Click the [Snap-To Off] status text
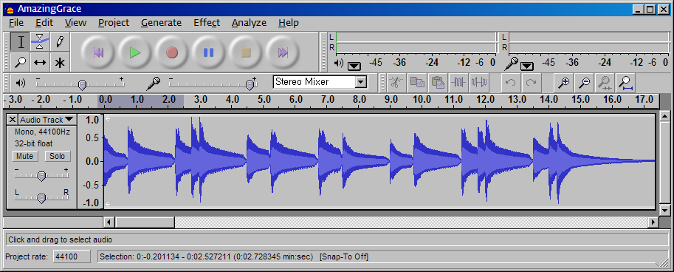This screenshot has width=674, height=272. (344, 257)
